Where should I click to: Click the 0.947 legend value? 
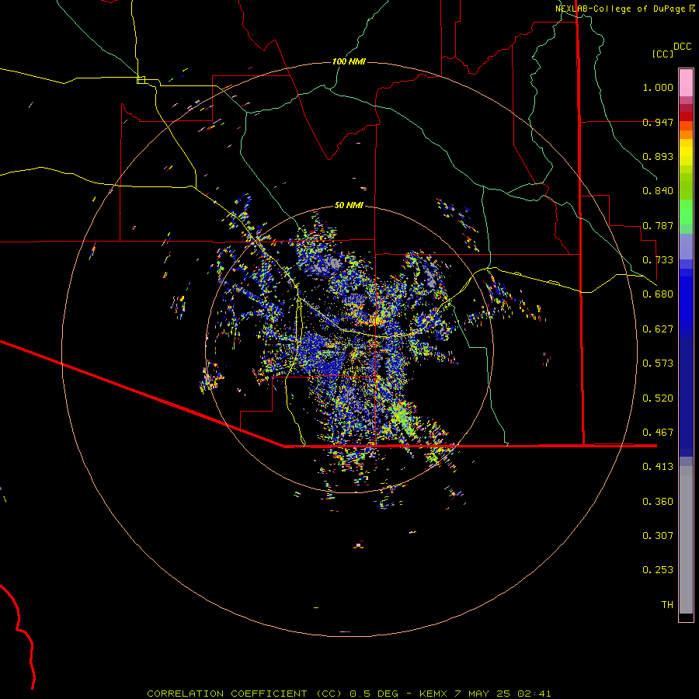pyautogui.click(x=658, y=122)
